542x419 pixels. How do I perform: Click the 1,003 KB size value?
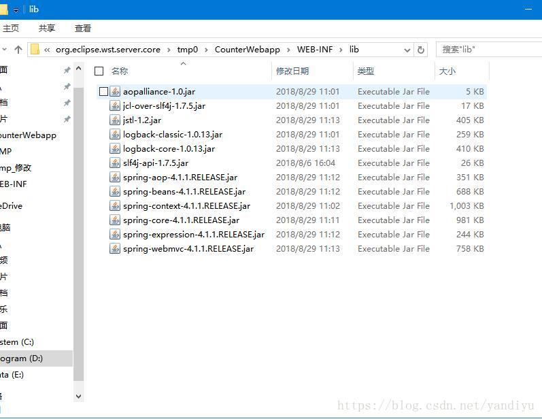click(x=467, y=206)
